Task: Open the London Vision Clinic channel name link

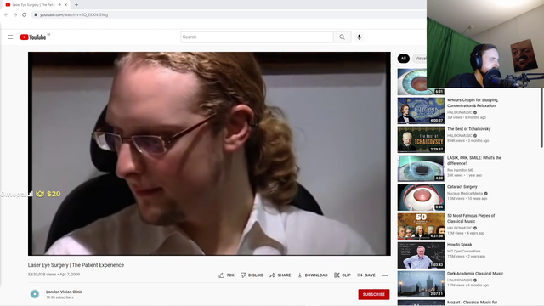Action: pyautogui.click(x=65, y=292)
